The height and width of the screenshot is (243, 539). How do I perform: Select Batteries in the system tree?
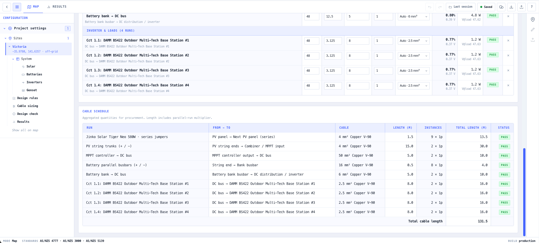click(x=34, y=75)
